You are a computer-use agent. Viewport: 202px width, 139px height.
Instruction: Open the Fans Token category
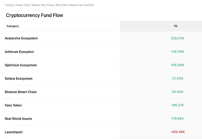pyautogui.click(x=13, y=105)
